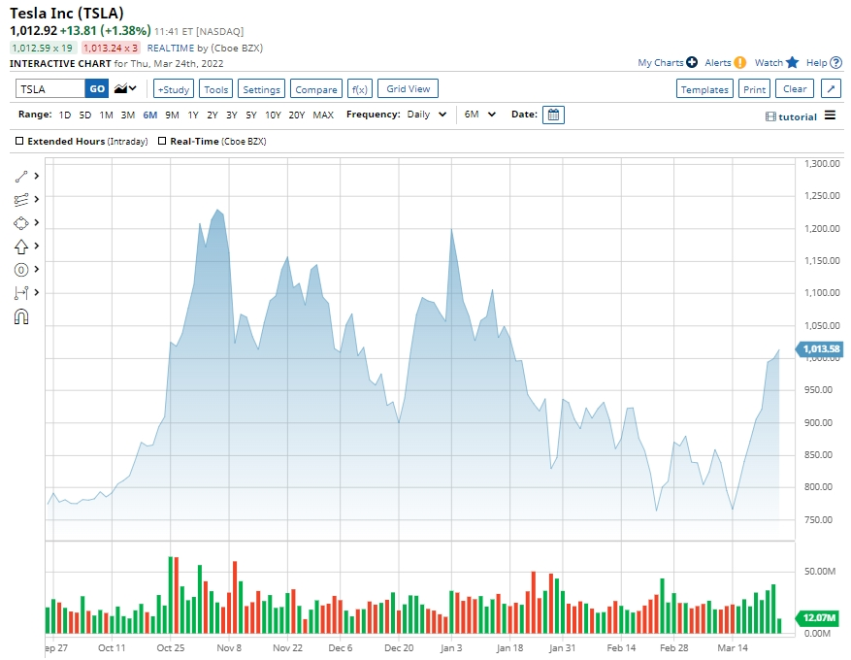
Task: Select the measurement range tool
Action: [x=21, y=293]
